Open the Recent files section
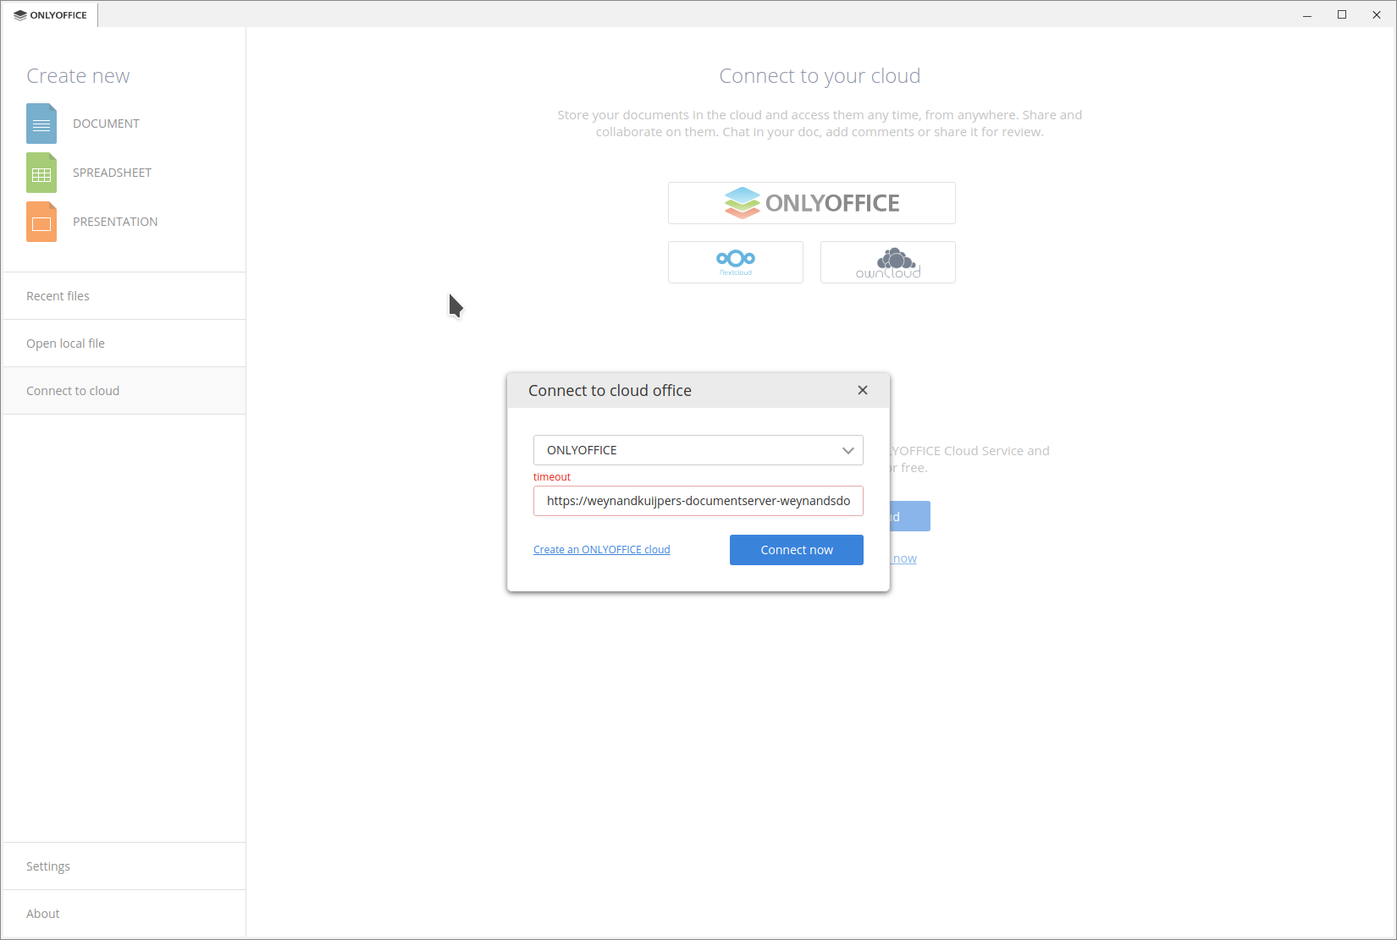The width and height of the screenshot is (1397, 940). pos(124,296)
